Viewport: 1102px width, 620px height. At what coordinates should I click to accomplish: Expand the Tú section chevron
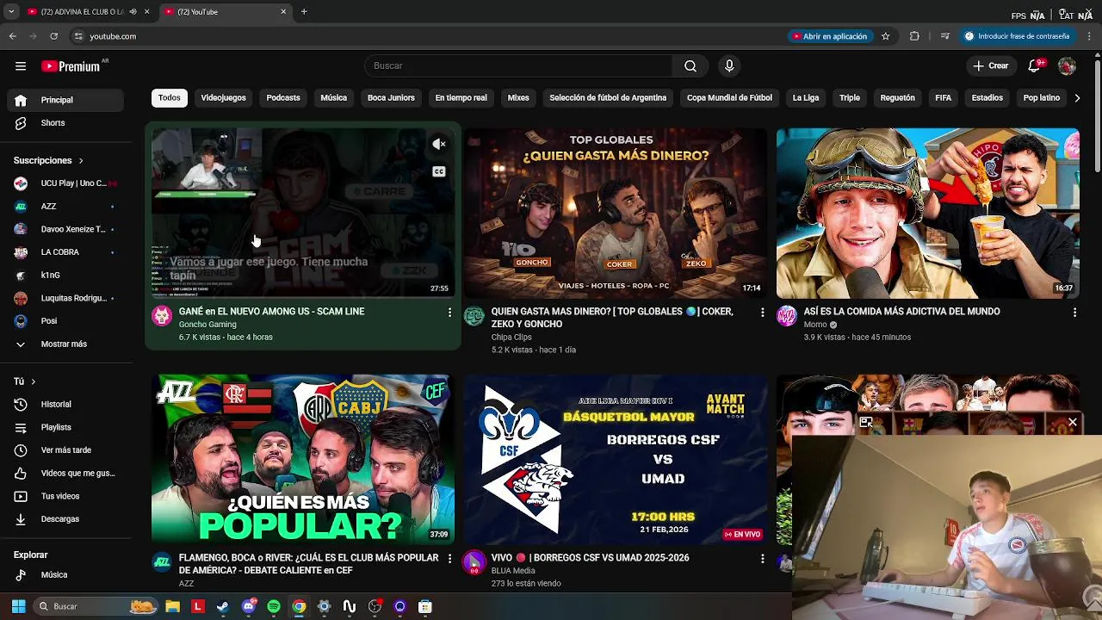tap(34, 381)
